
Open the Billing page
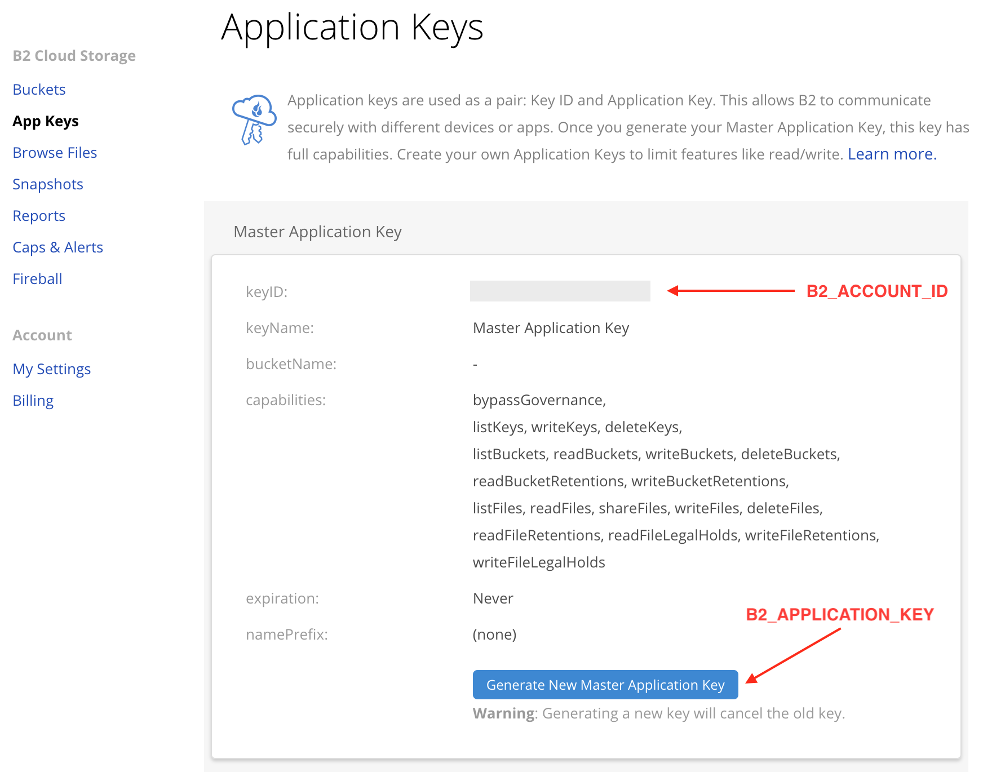pos(33,401)
